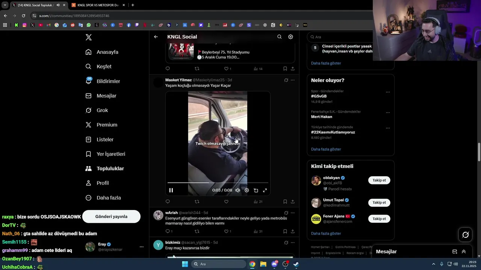Show more trends link
481x270 pixels.
coord(326,149)
